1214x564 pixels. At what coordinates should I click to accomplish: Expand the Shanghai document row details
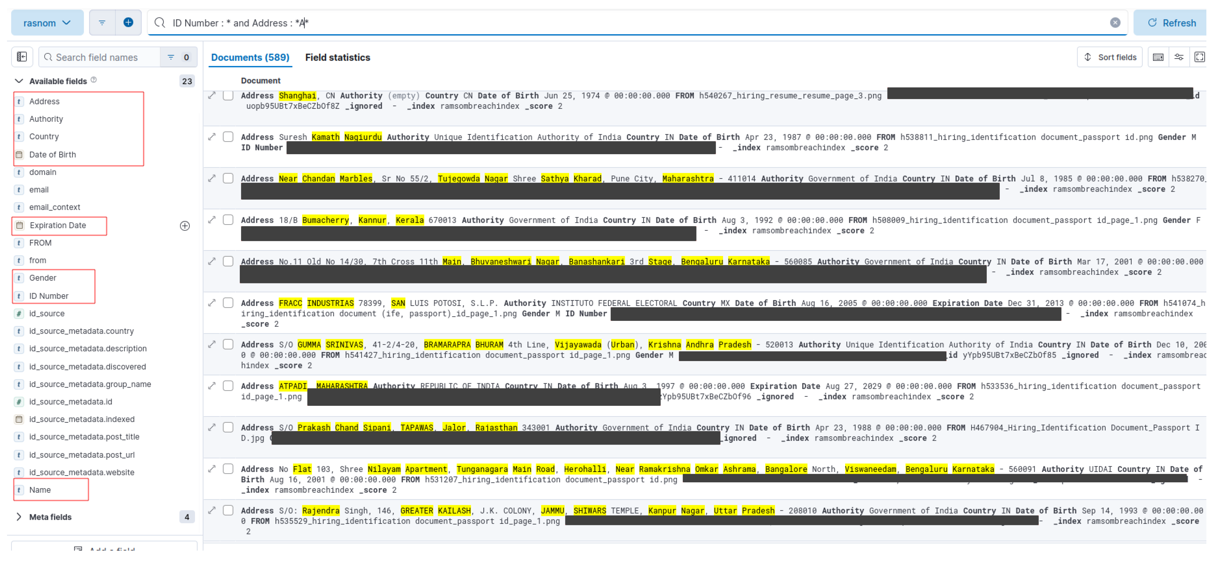(212, 96)
